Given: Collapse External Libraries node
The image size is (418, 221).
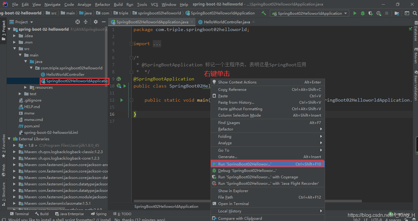Looking at the screenshot, I should click(9, 139).
